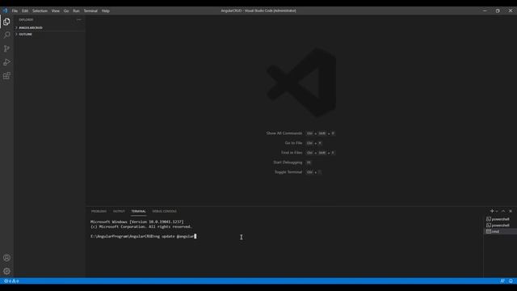This screenshot has height=291, width=517.
Task: Select the second powershell terminal
Action: (x=499, y=226)
